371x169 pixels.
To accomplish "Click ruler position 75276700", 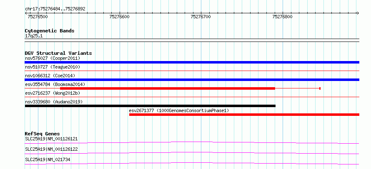I will (201, 17).
